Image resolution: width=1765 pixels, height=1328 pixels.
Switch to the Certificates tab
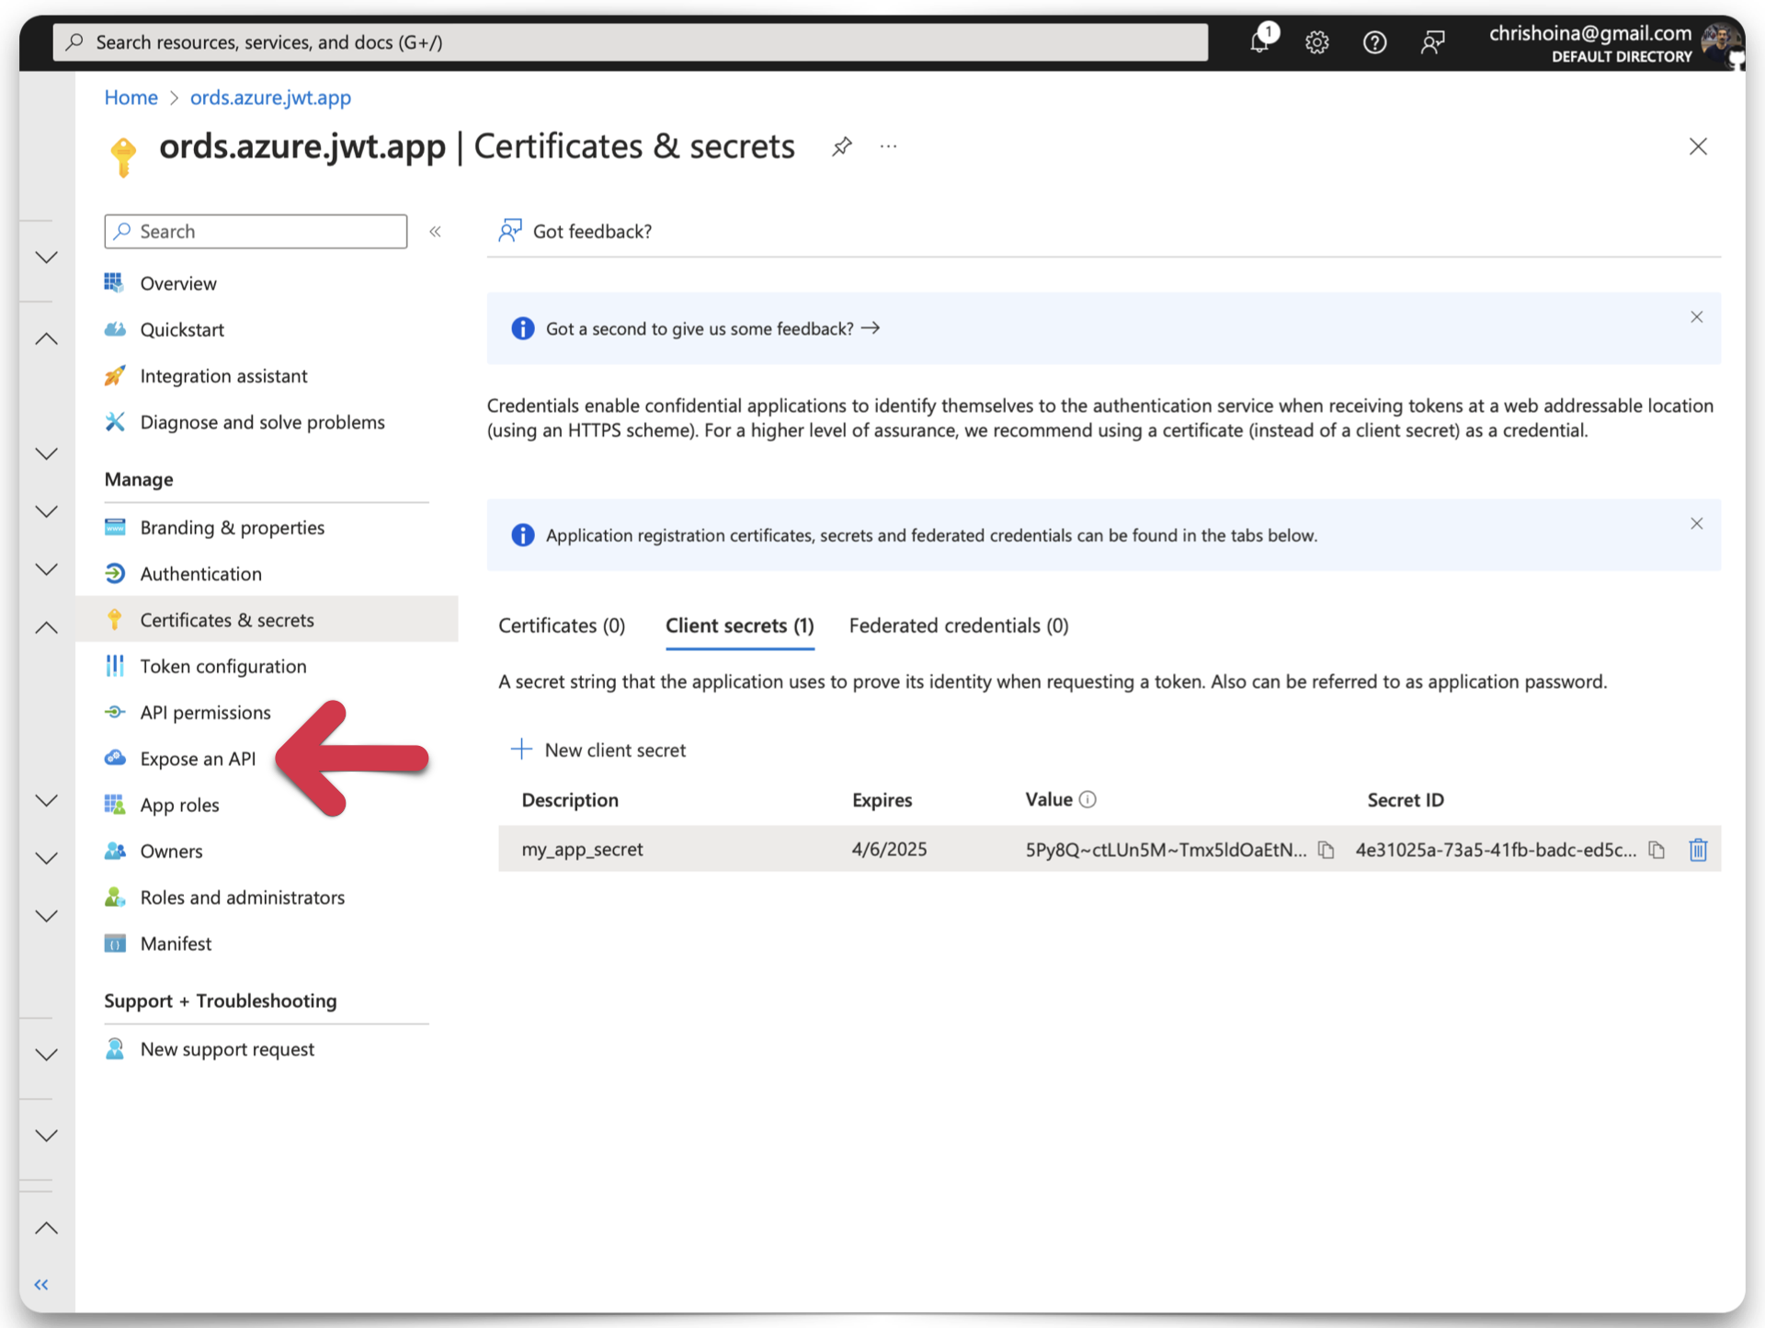561,625
